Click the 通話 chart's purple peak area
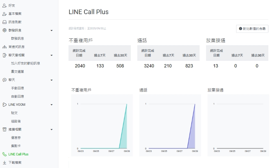The height and width of the screenshot is (168, 270). (193, 135)
